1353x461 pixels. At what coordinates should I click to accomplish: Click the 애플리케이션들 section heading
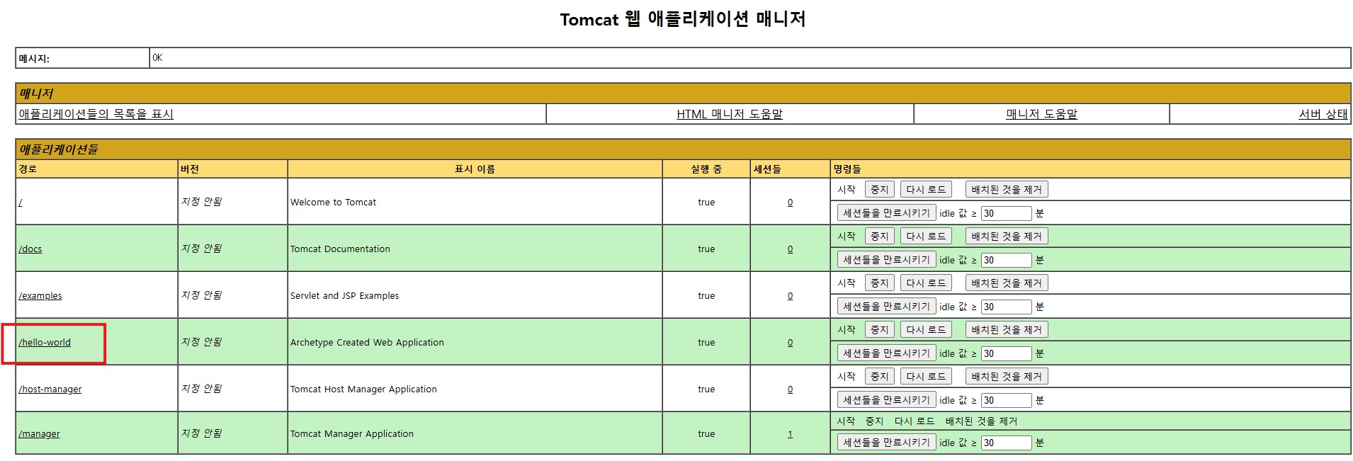click(59, 149)
